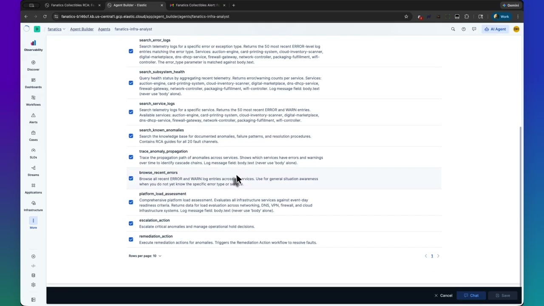
Task: Click the 'remediation_action' tool name
Action: 156,236
